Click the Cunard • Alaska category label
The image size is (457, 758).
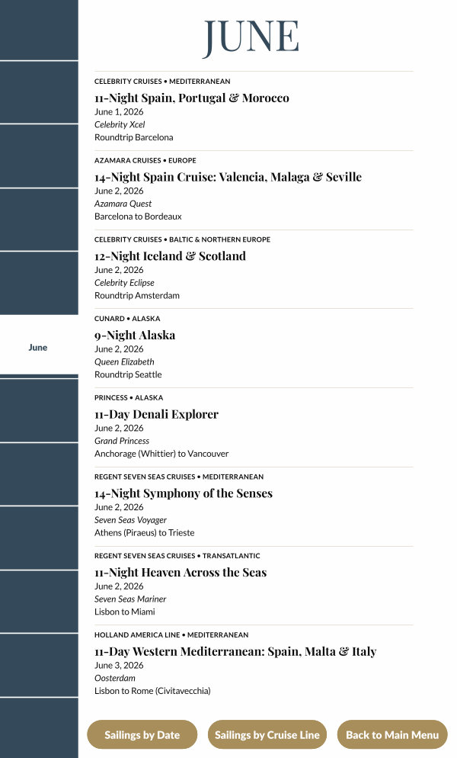[x=127, y=319]
